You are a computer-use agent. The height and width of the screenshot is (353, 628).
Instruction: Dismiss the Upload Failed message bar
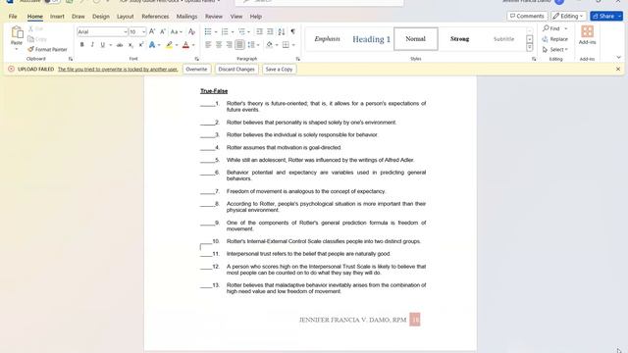(618, 70)
